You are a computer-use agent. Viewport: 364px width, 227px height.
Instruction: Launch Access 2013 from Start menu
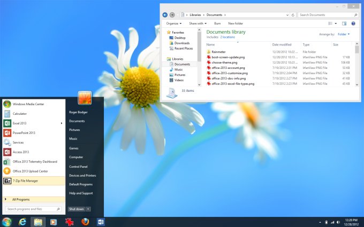coord(34,152)
